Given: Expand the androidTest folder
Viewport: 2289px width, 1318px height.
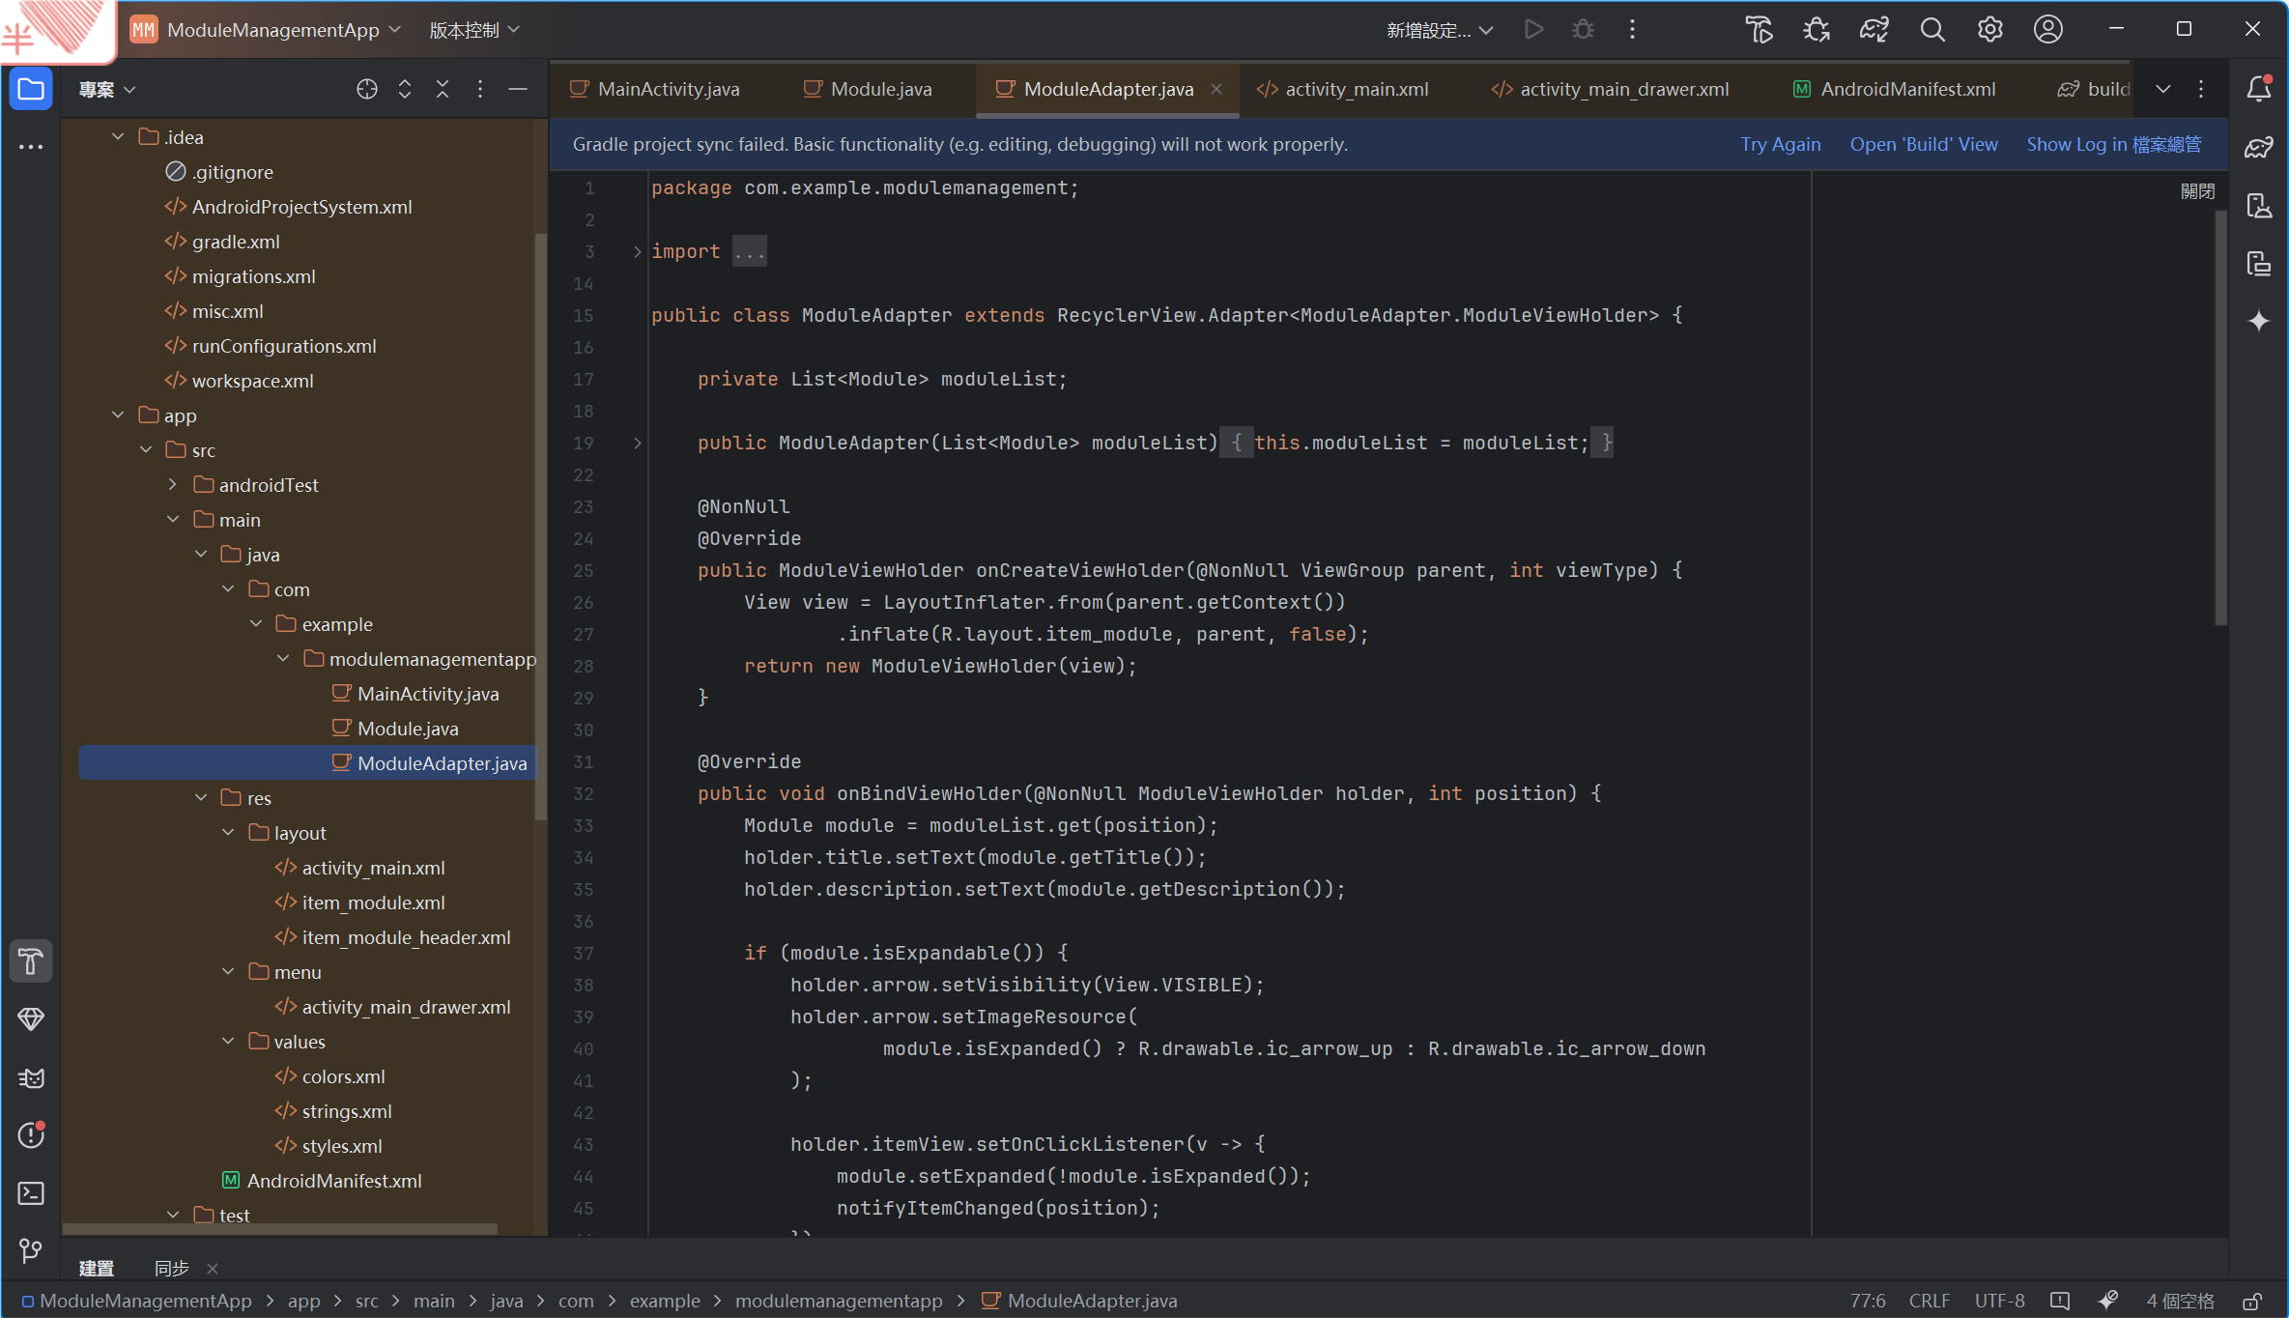Looking at the screenshot, I should click(173, 485).
